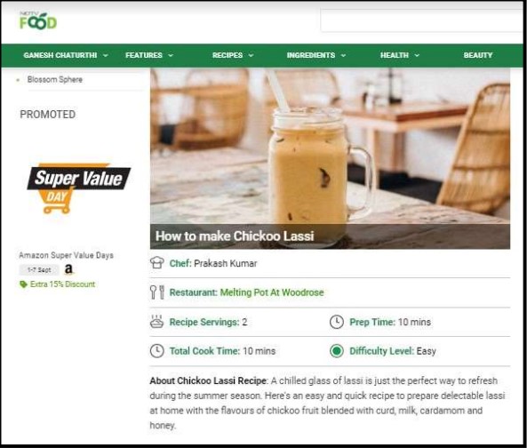The width and height of the screenshot is (527, 448).
Task: Expand the Ingredients menu chevron
Action: [344, 55]
